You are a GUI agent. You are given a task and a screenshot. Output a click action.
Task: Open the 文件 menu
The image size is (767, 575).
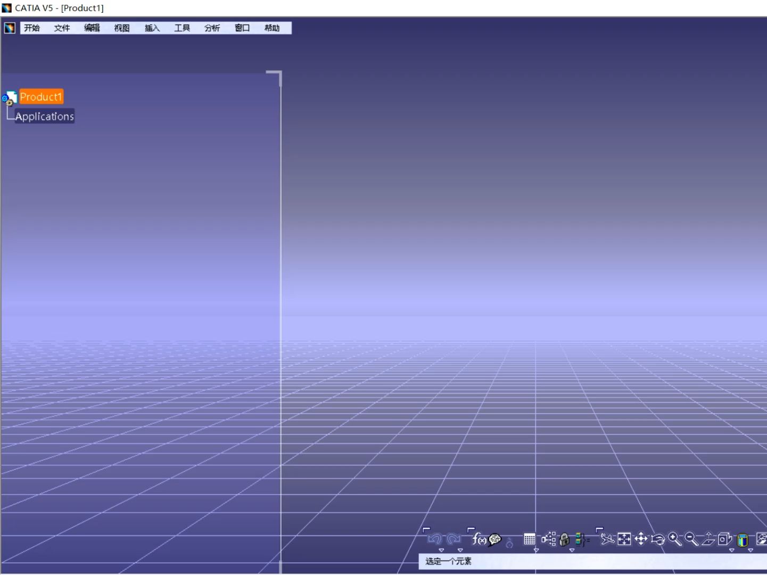point(62,28)
